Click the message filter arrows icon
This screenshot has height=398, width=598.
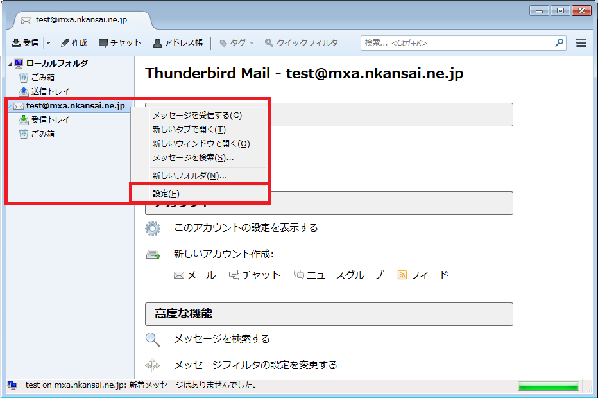click(x=153, y=365)
